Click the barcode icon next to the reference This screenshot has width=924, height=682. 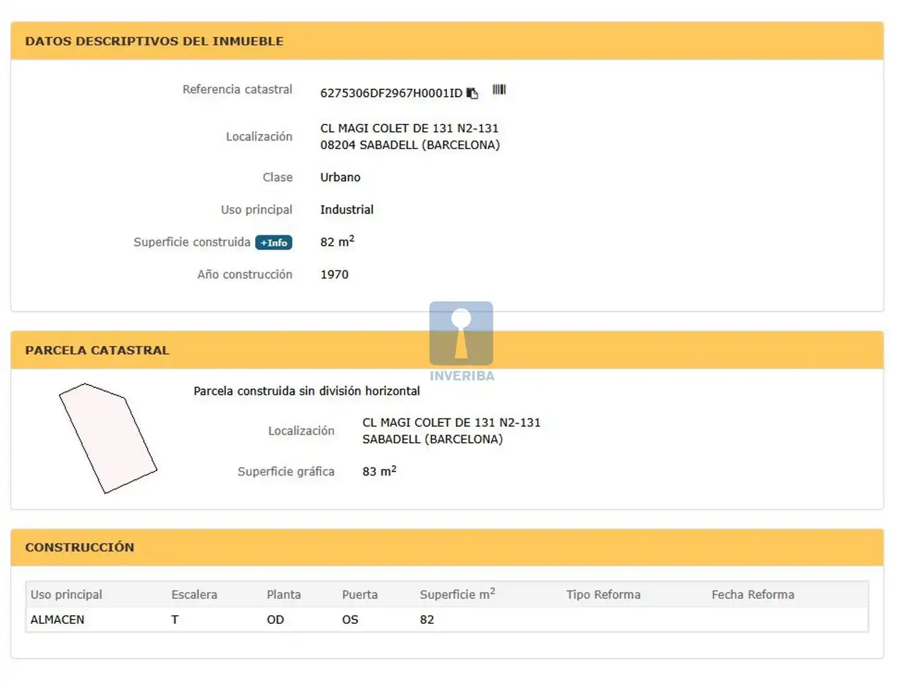coord(499,90)
